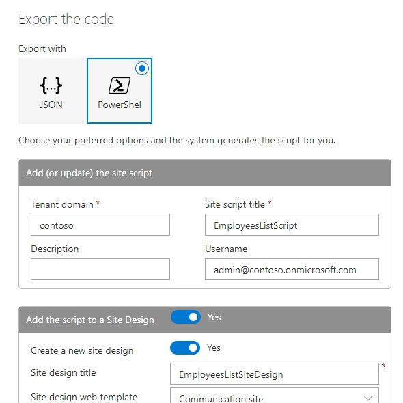
Task: Open the Site design web template dropdown
Action: click(275, 395)
